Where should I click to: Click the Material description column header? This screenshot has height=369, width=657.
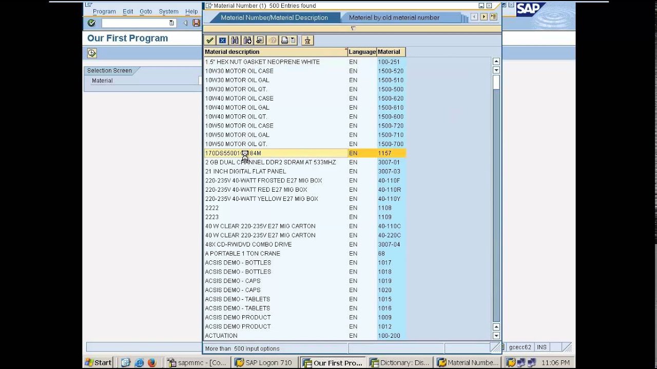(x=276, y=52)
